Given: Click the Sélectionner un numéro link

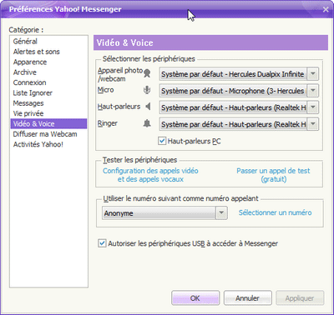Looking at the screenshot, I should (x=275, y=212).
